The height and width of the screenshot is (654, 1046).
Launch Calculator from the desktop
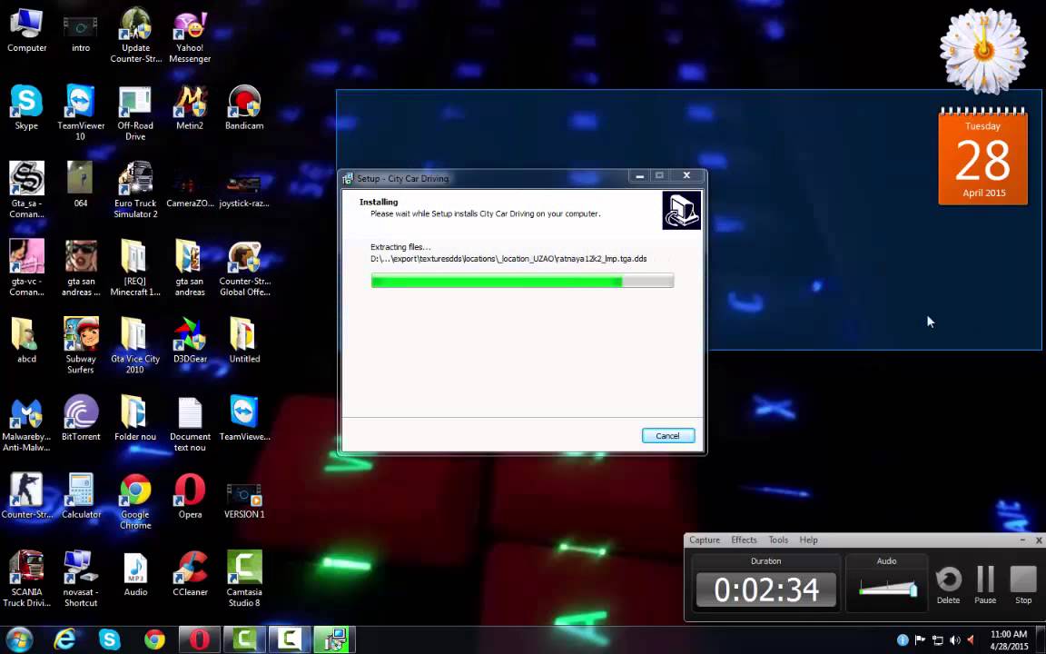point(81,496)
